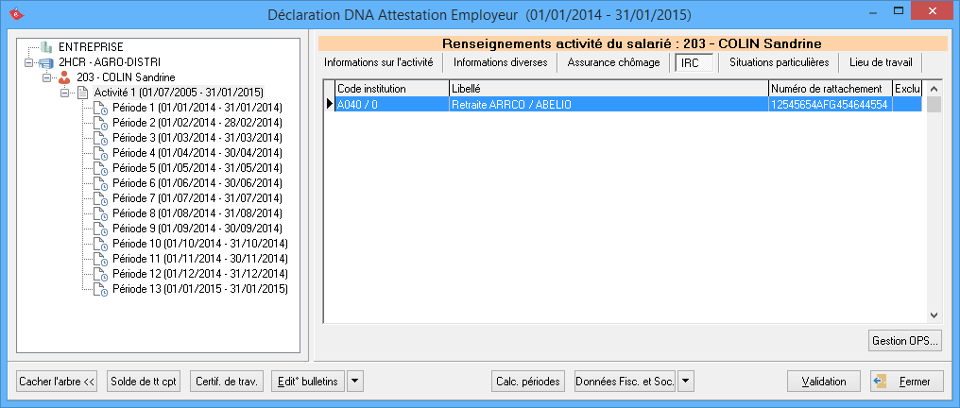The height and width of the screenshot is (408, 960).
Task: Open the Situations particulières tab
Action: [779, 62]
